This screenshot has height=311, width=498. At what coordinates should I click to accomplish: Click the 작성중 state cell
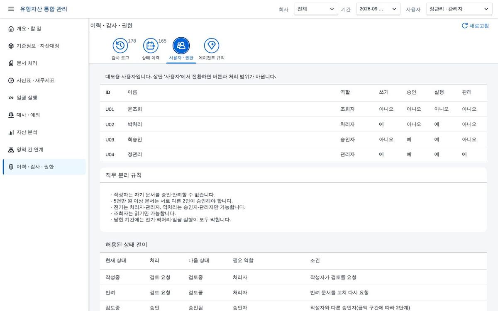[113, 277]
